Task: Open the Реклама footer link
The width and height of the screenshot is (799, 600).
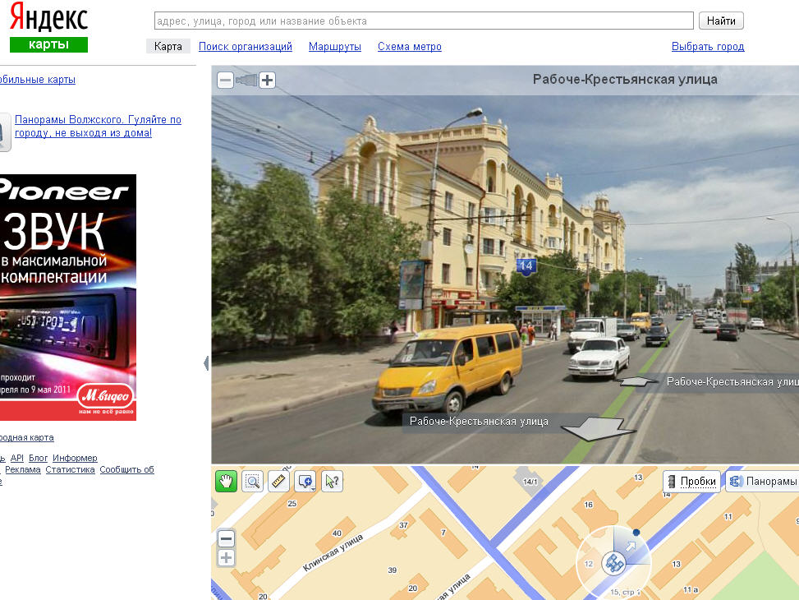Action: coord(23,469)
